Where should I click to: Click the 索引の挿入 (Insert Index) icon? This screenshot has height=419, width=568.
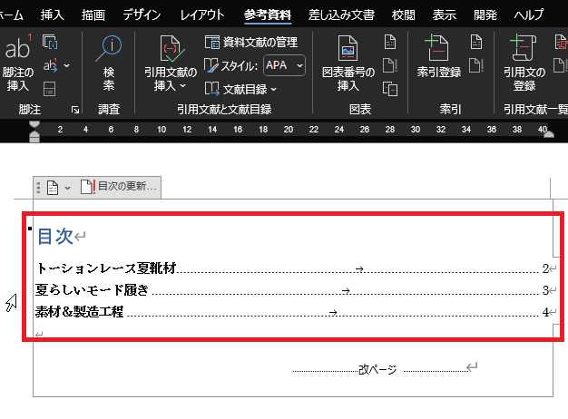point(476,42)
